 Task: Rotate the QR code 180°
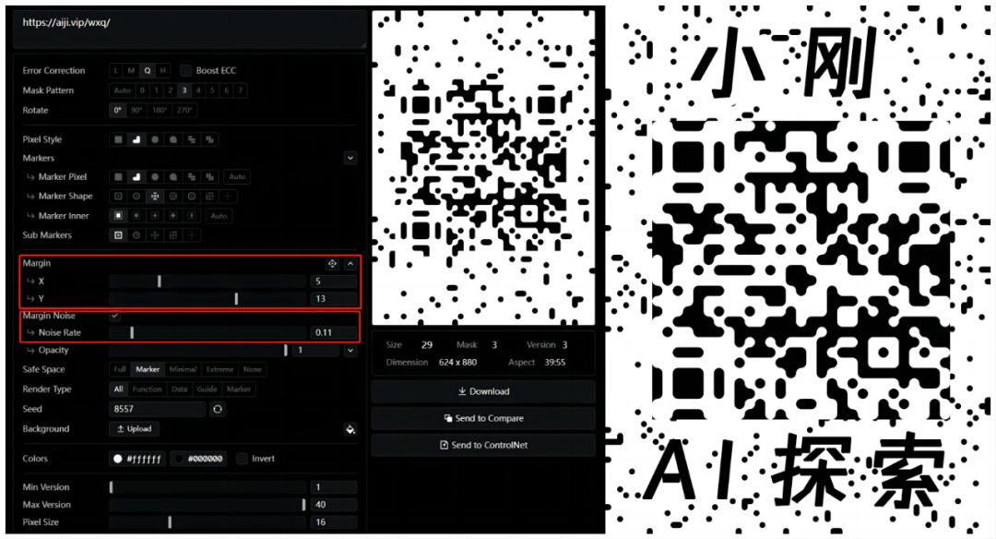click(x=160, y=110)
